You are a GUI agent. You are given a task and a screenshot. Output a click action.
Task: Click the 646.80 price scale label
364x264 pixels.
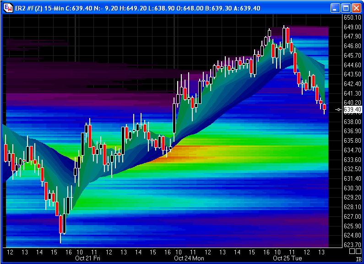tap(353, 46)
